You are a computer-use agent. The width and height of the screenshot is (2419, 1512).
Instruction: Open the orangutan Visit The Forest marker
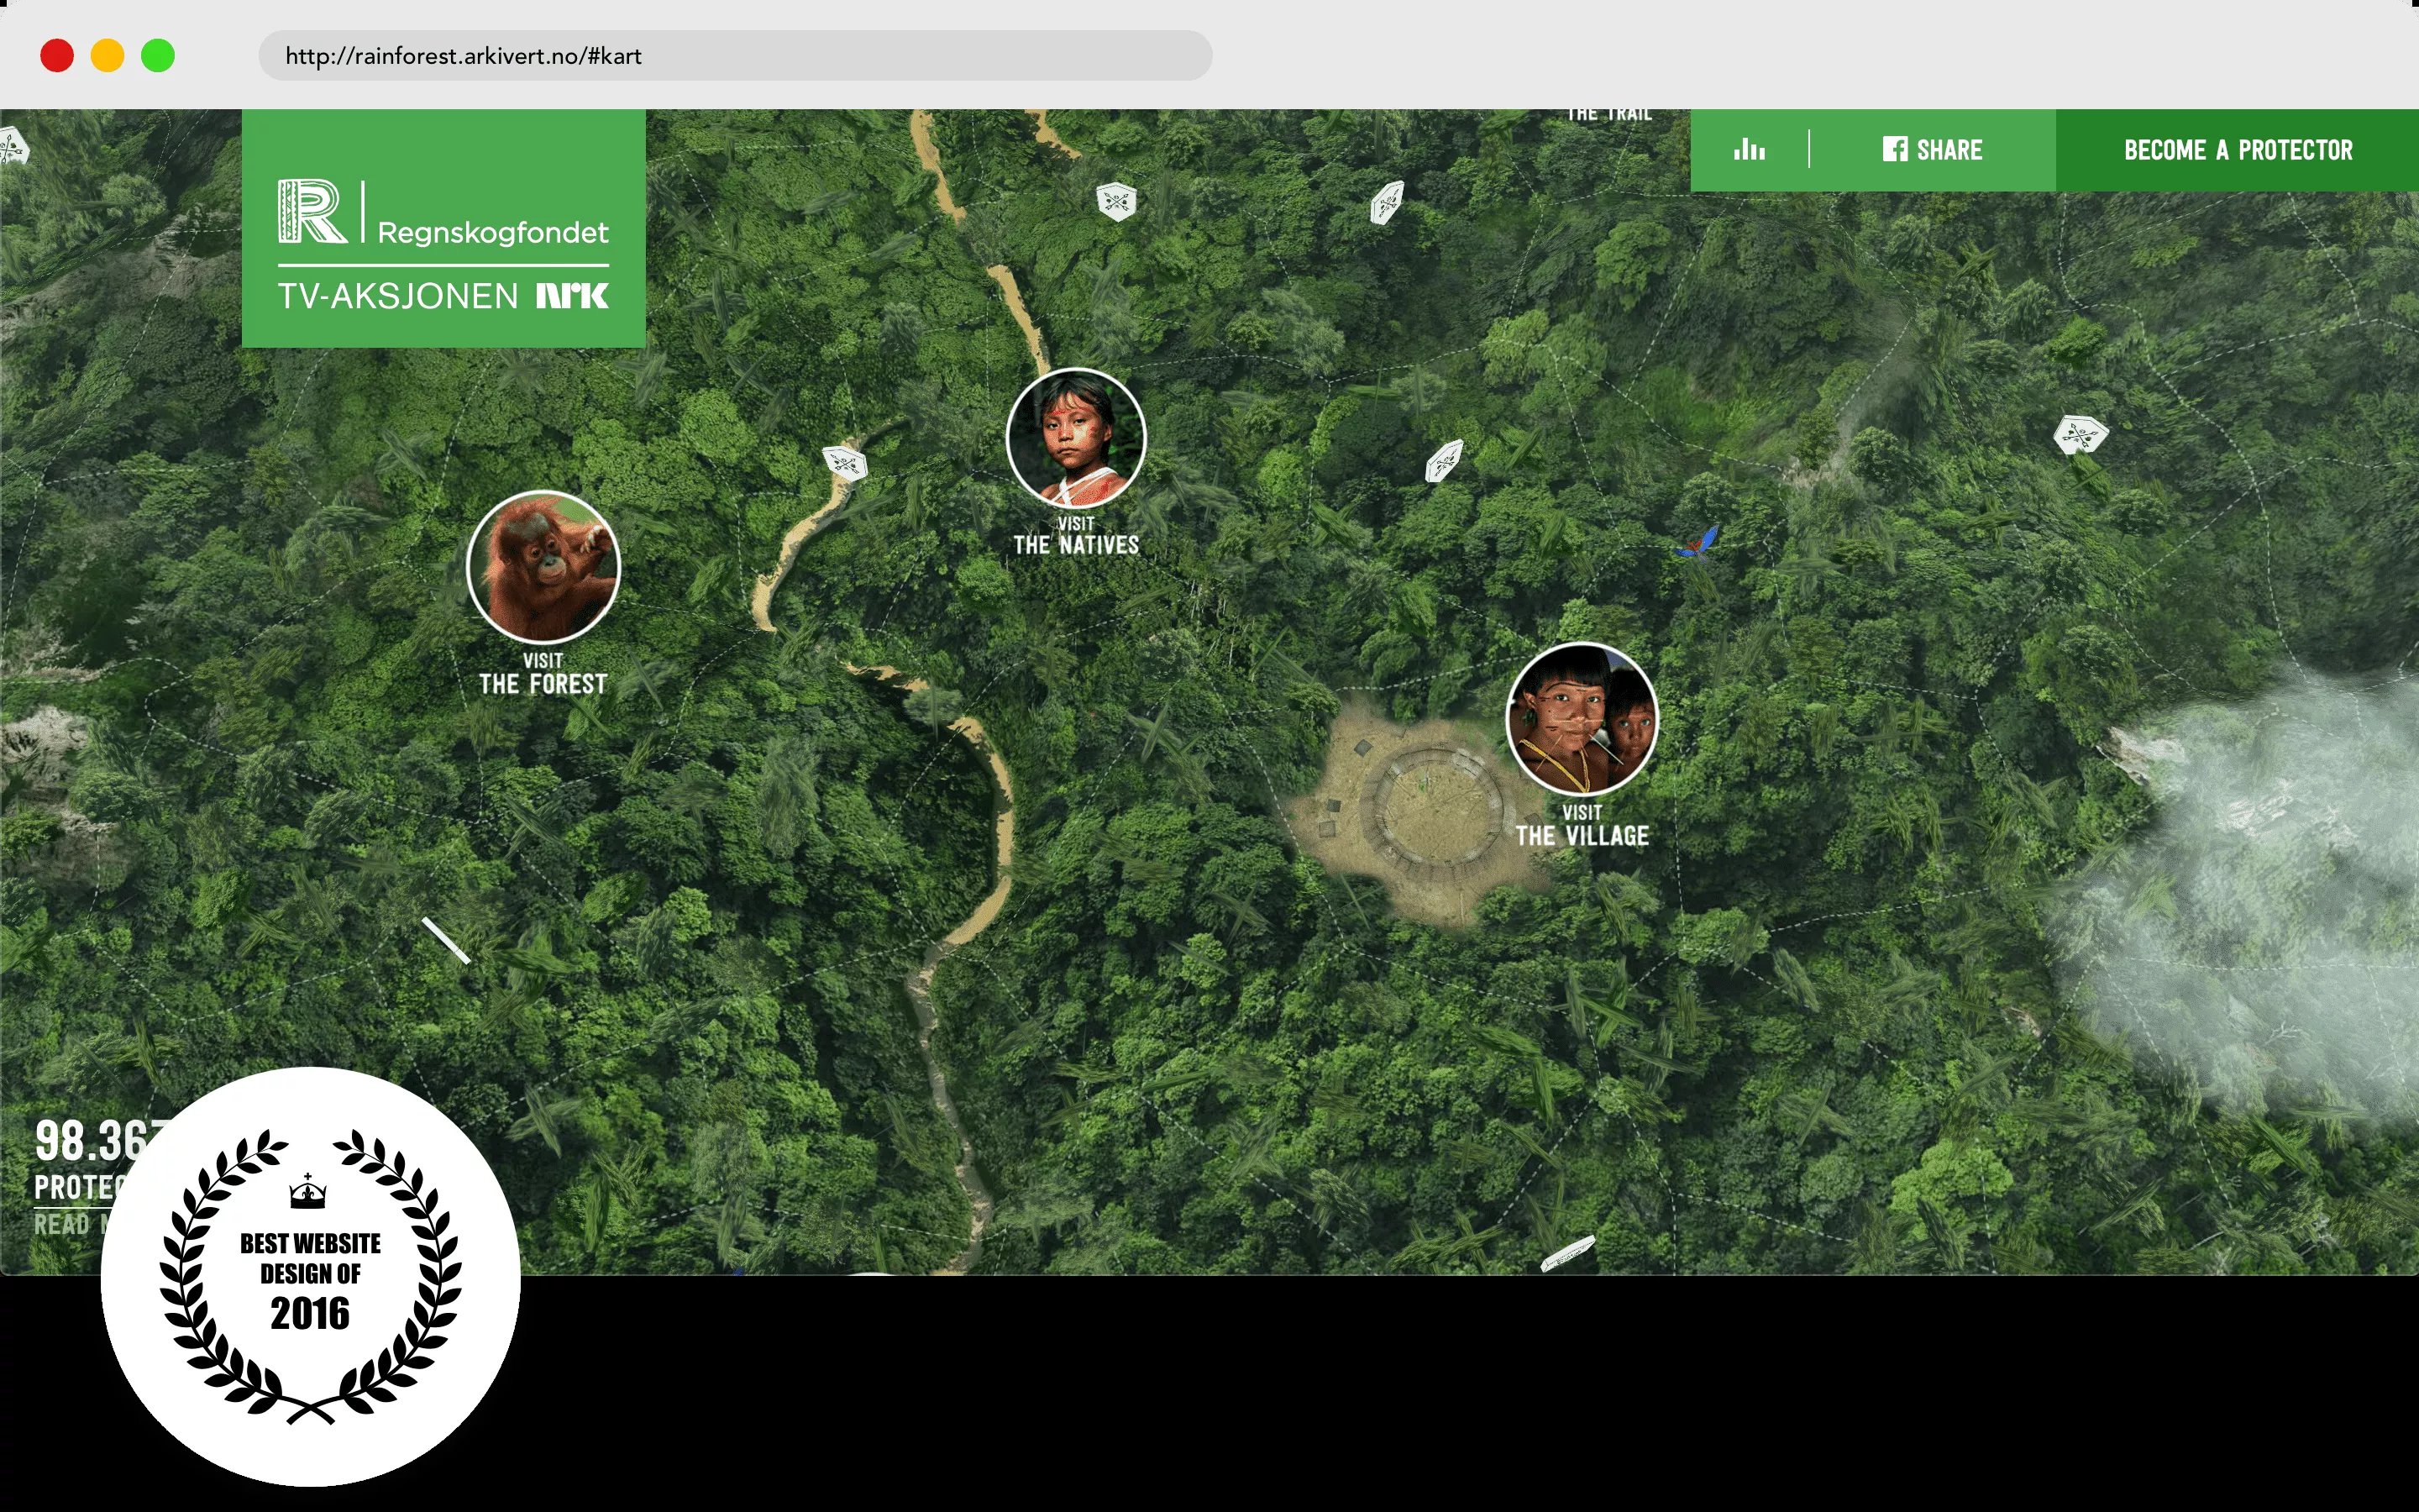pos(543,566)
